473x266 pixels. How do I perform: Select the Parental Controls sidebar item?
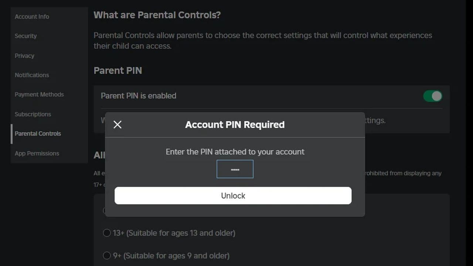click(x=38, y=134)
